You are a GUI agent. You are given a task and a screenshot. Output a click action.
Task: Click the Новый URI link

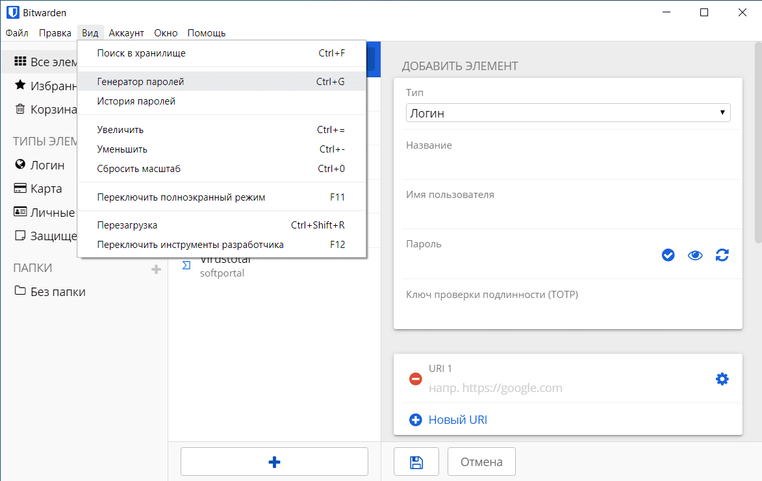pyautogui.click(x=458, y=420)
